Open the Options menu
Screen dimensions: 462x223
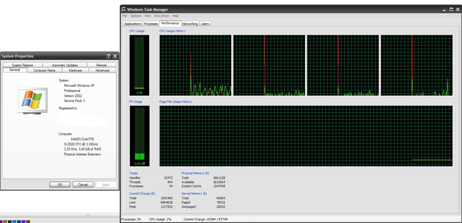click(136, 16)
